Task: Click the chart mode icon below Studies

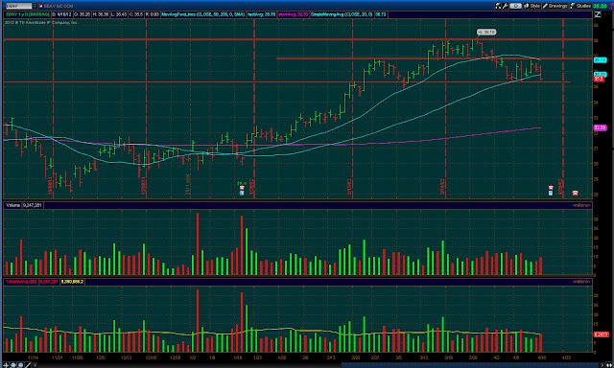Action: (x=598, y=14)
